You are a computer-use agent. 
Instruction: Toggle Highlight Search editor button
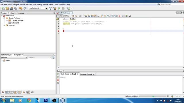tap(95, 16)
